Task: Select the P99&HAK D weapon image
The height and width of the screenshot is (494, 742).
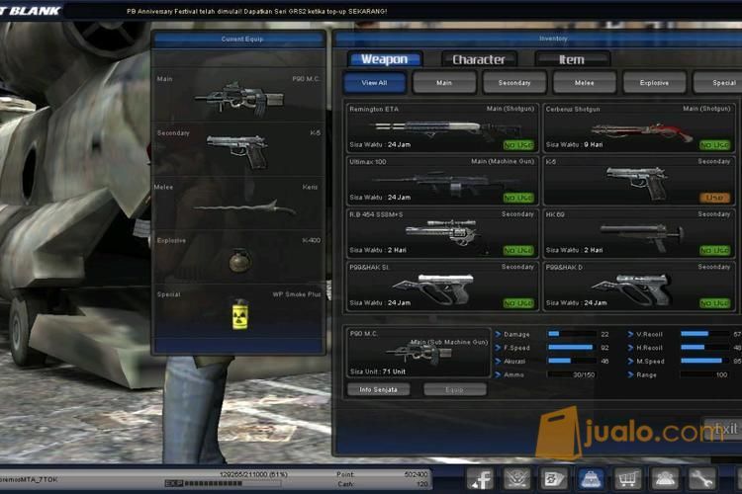Action: [x=632, y=288]
